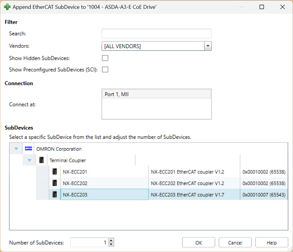Click the NX-ECC201 device icon

click(x=55, y=172)
